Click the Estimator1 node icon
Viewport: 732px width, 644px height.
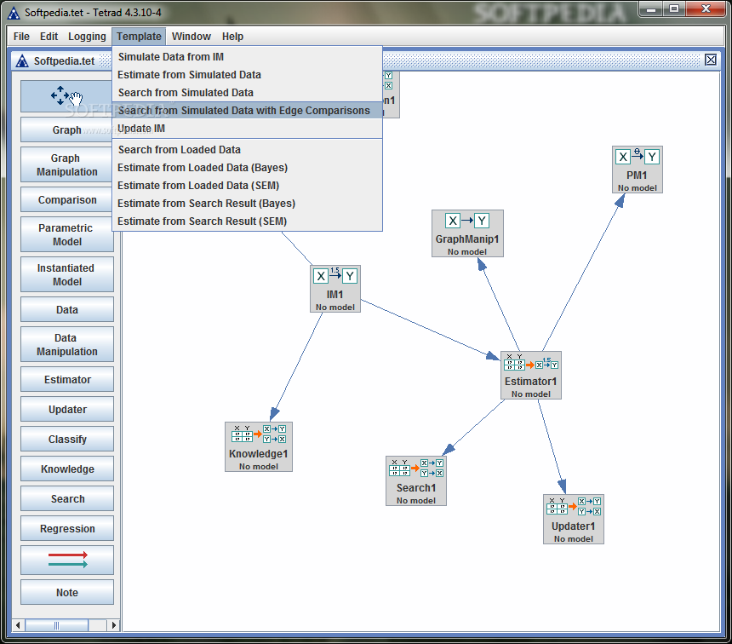pos(531,362)
